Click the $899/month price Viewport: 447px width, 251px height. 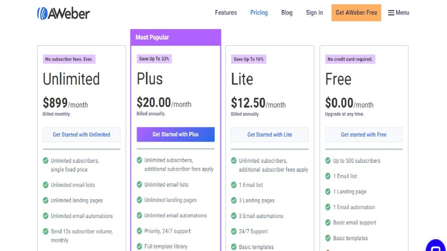click(x=65, y=103)
